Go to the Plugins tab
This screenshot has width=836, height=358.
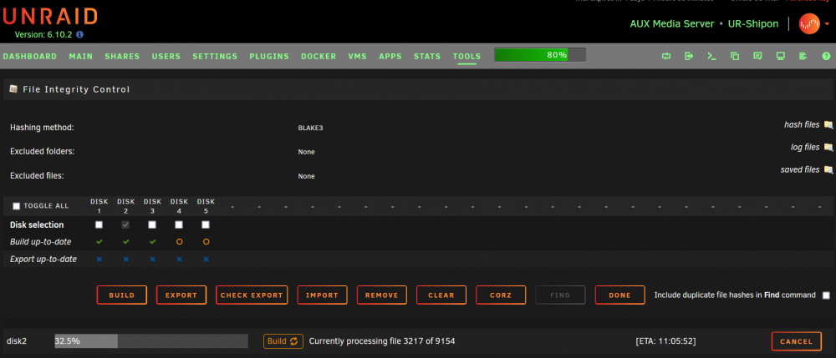[x=269, y=57]
